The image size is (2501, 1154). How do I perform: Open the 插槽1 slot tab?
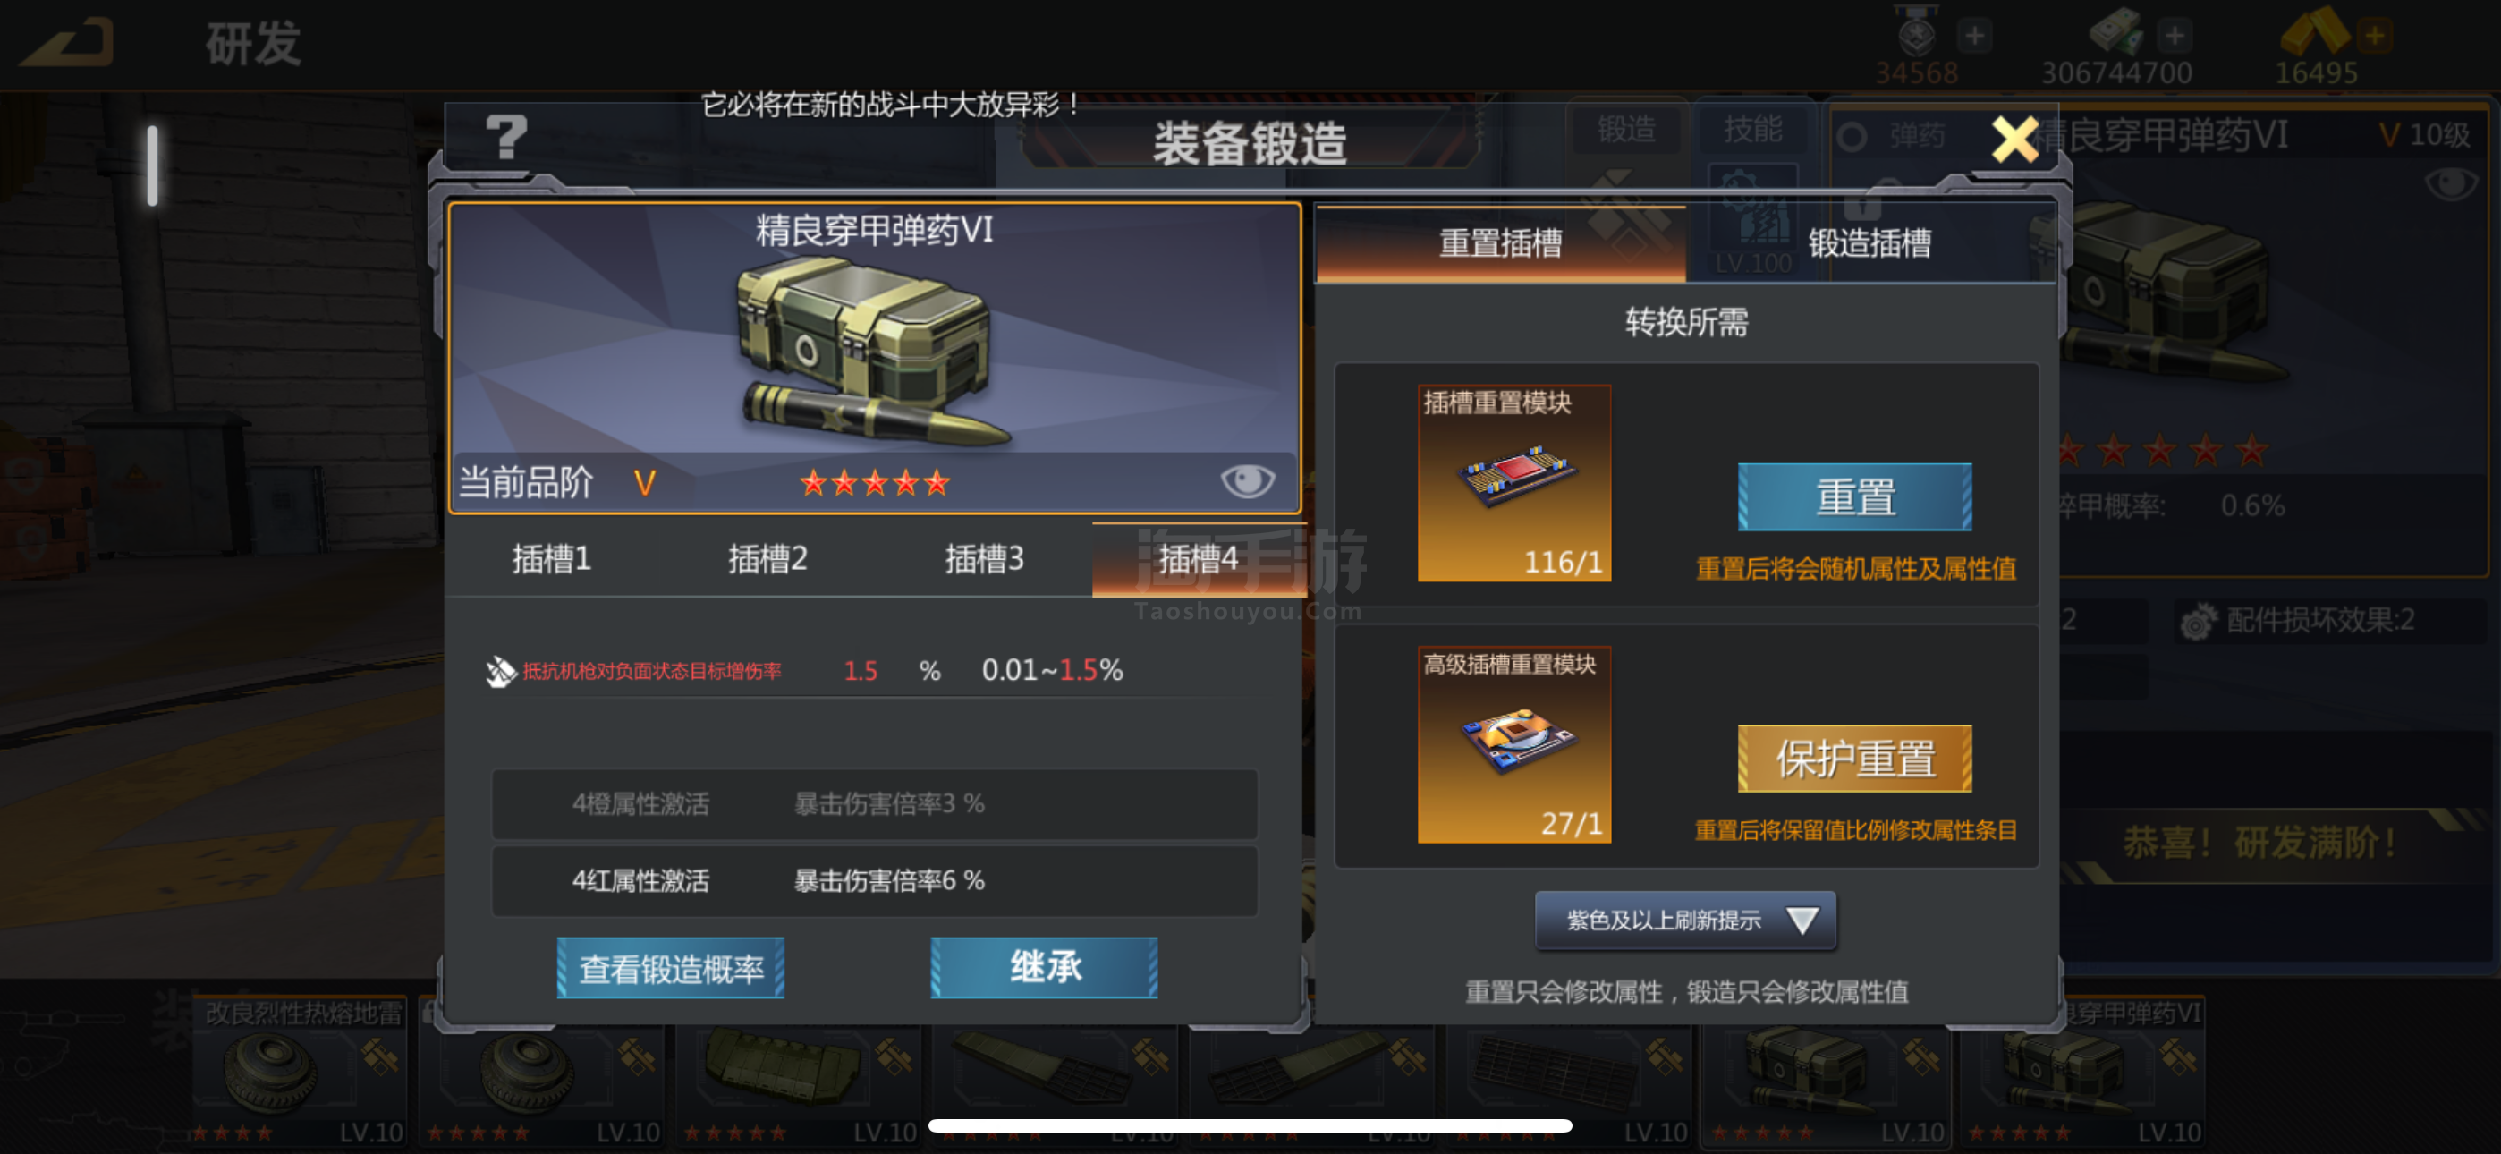pos(552,558)
